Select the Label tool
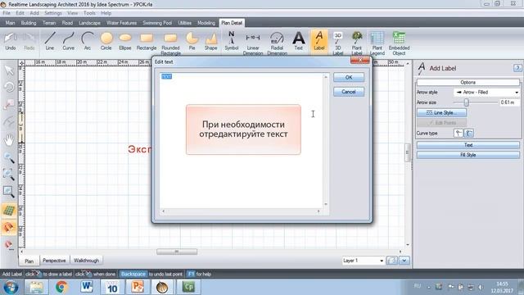This screenshot has height=295, width=524. pos(319,41)
